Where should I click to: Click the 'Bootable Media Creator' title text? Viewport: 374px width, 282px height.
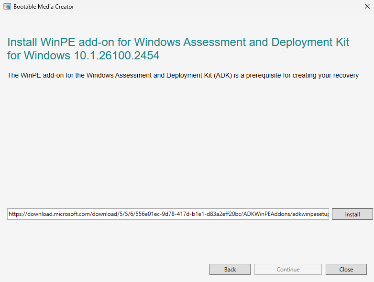(x=44, y=7)
